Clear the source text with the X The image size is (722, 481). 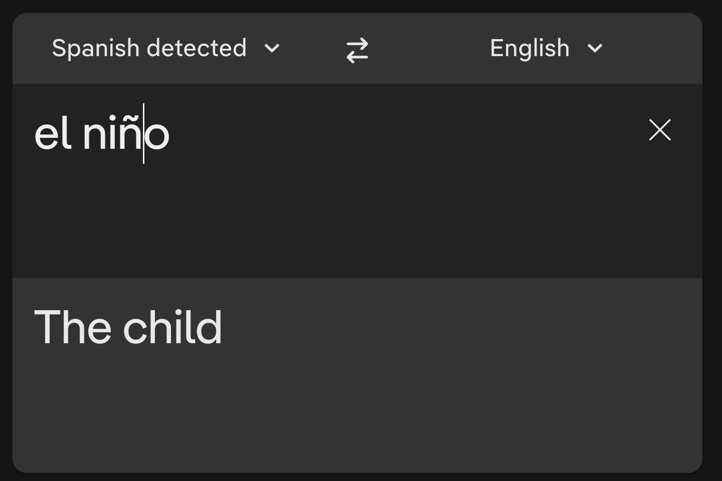pos(660,130)
